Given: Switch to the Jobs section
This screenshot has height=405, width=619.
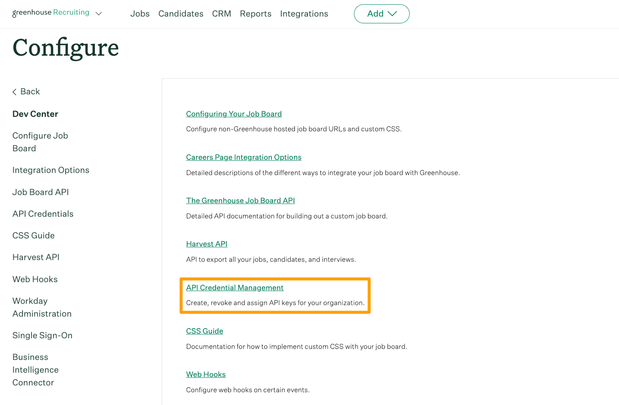Looking at the screenshot, I should [x=140, y=14].
